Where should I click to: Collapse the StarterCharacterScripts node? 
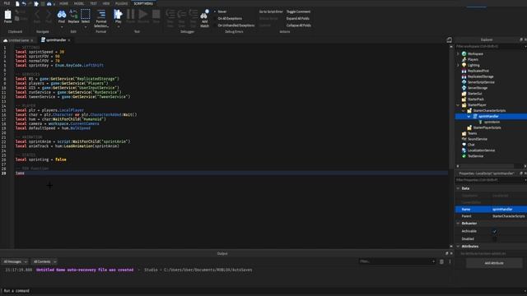pos(463,111)
